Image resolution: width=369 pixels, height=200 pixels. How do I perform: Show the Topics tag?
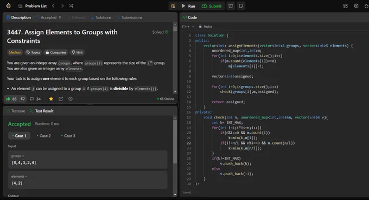33,52
